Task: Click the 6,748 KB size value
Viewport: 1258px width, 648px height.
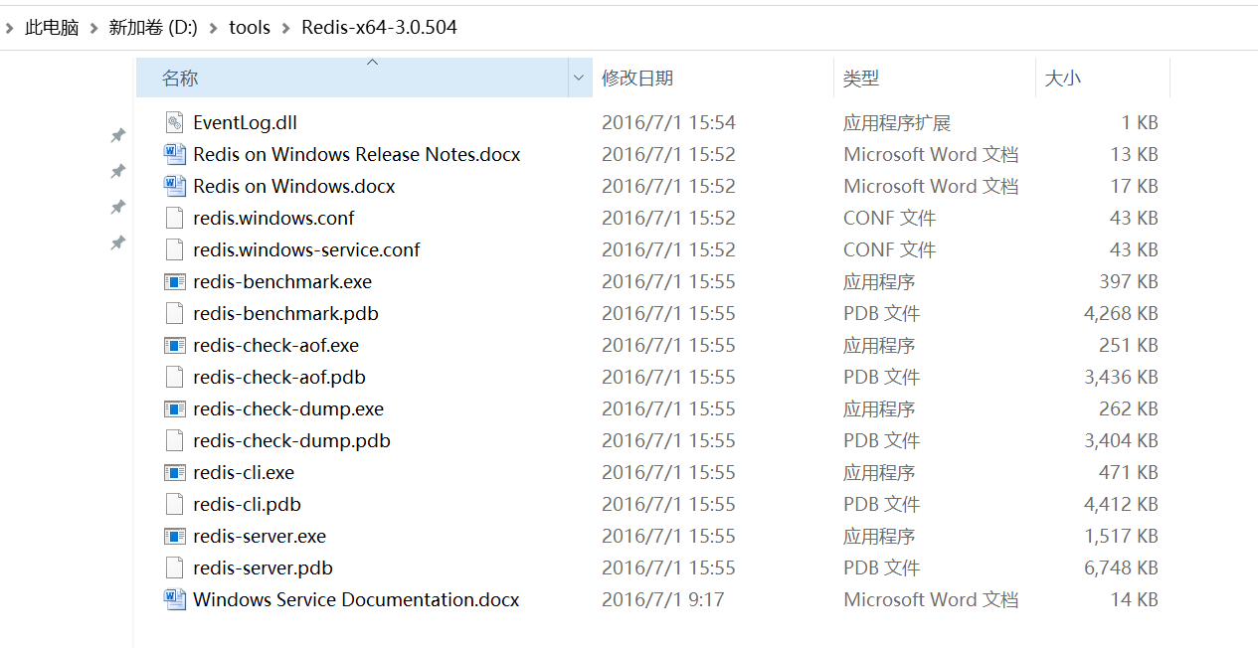Action: (1121, 567)
